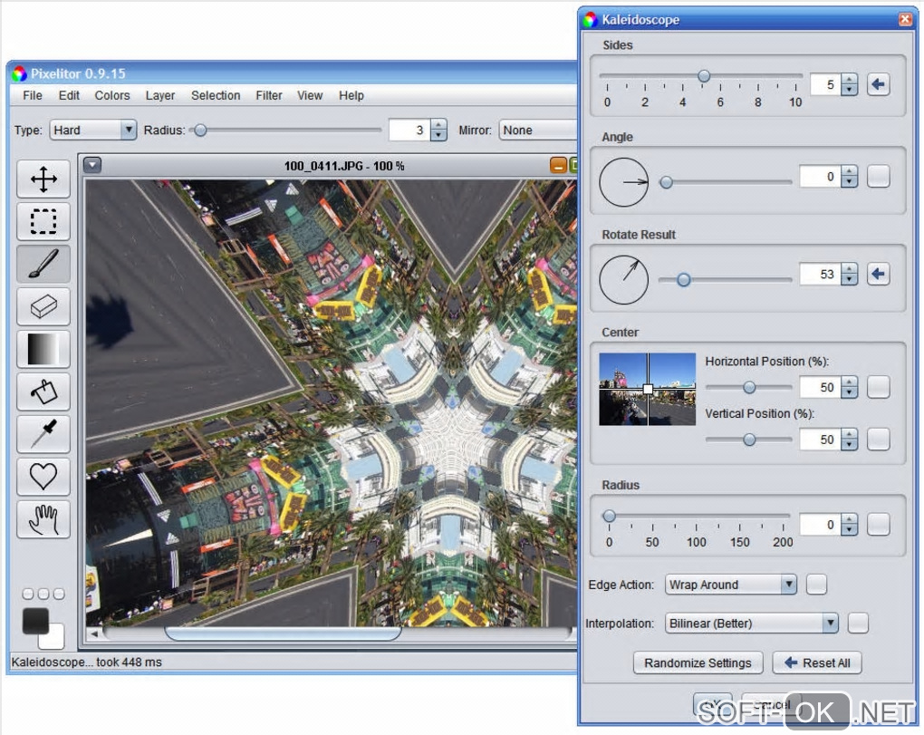Click the Randomize Settings button
Screen dimensions: 924x735
(698, 662)
